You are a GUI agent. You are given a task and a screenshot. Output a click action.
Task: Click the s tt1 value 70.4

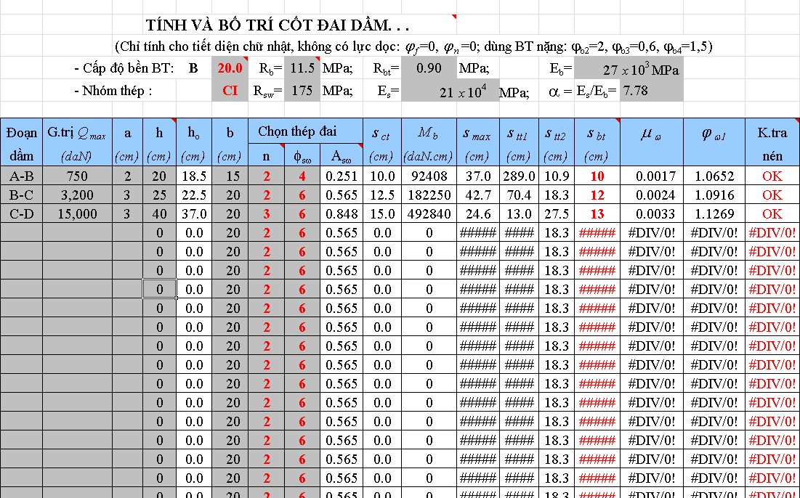point(518,195)
